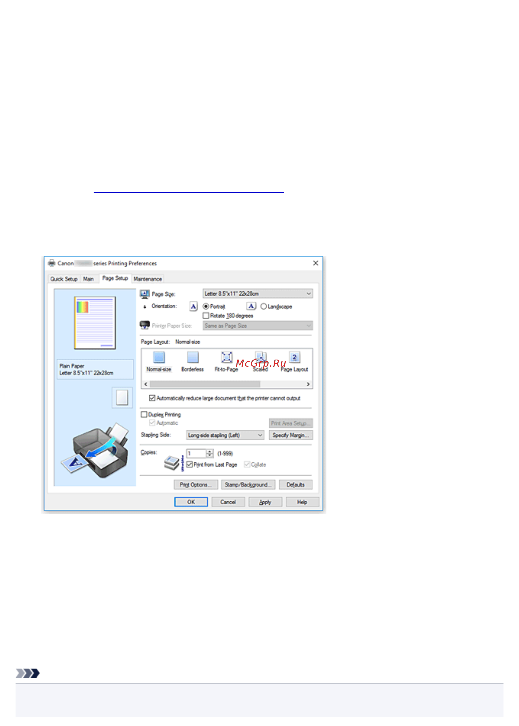519x726 pixels.
Task: Select the Normal-size layout icon
Action: click(x=159, y=358)
